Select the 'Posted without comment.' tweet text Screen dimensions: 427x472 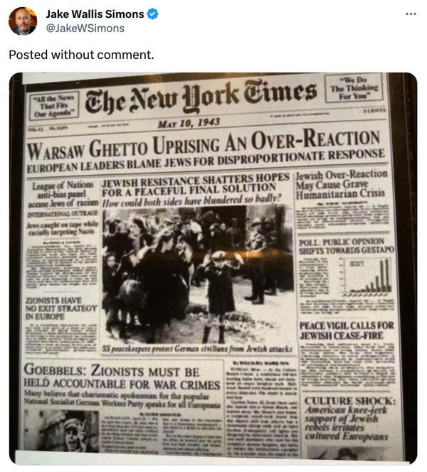(81, 55)
